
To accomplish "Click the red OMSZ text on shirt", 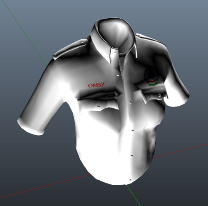I will 97,85.
